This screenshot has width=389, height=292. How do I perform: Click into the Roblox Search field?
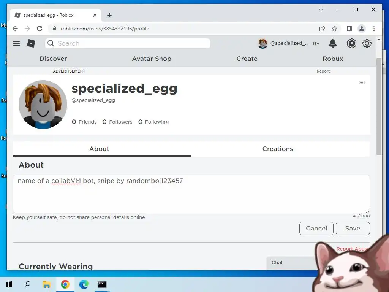point(128,43)
